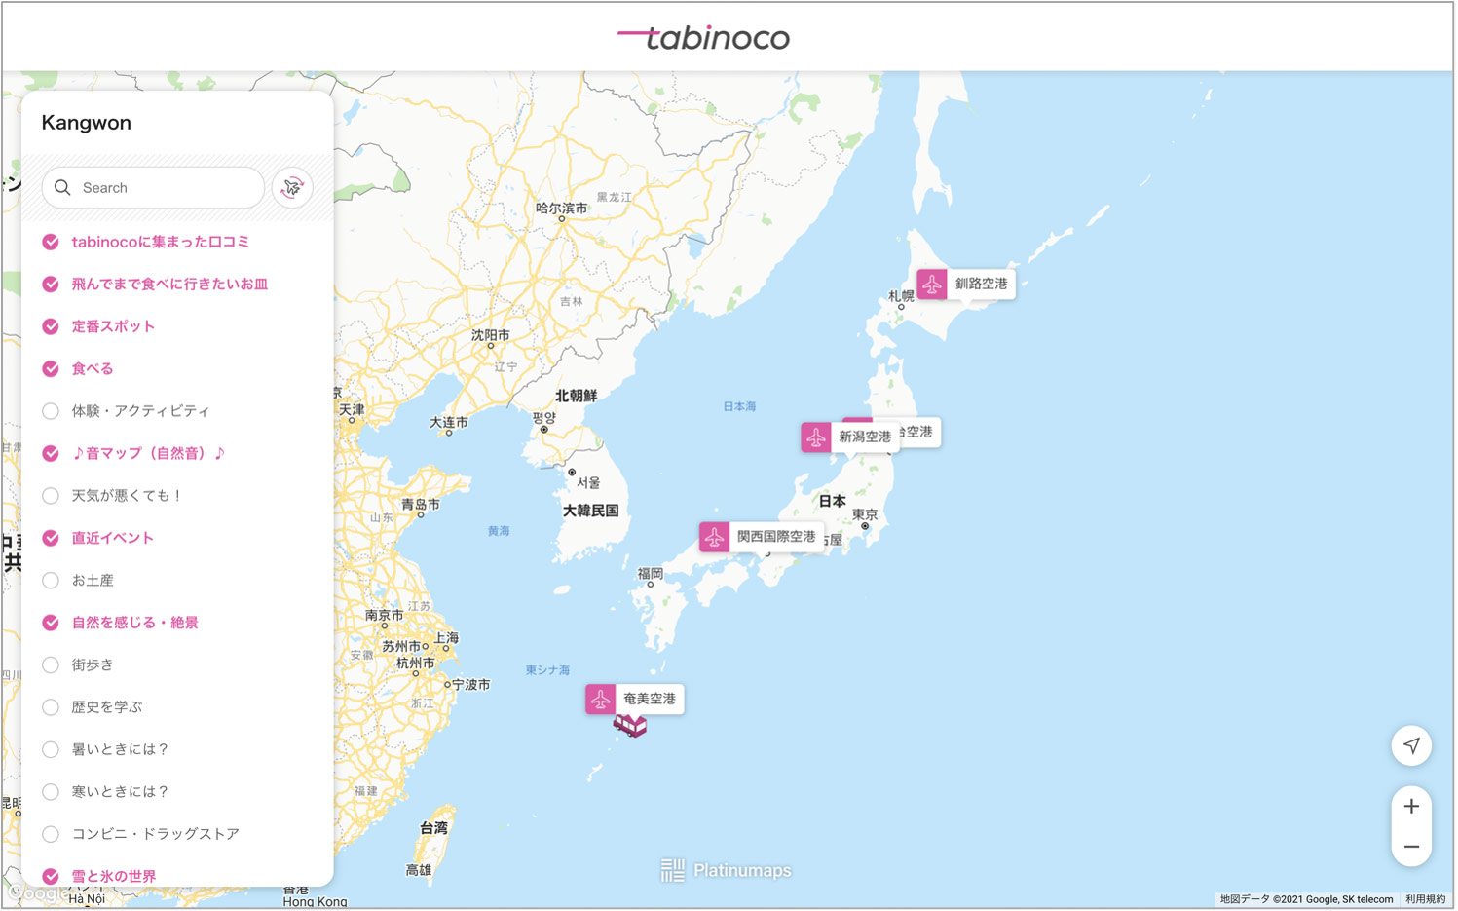Open the 利用規約 terms link
This screenshot has height=911, width=1458.
point(1425,899)
